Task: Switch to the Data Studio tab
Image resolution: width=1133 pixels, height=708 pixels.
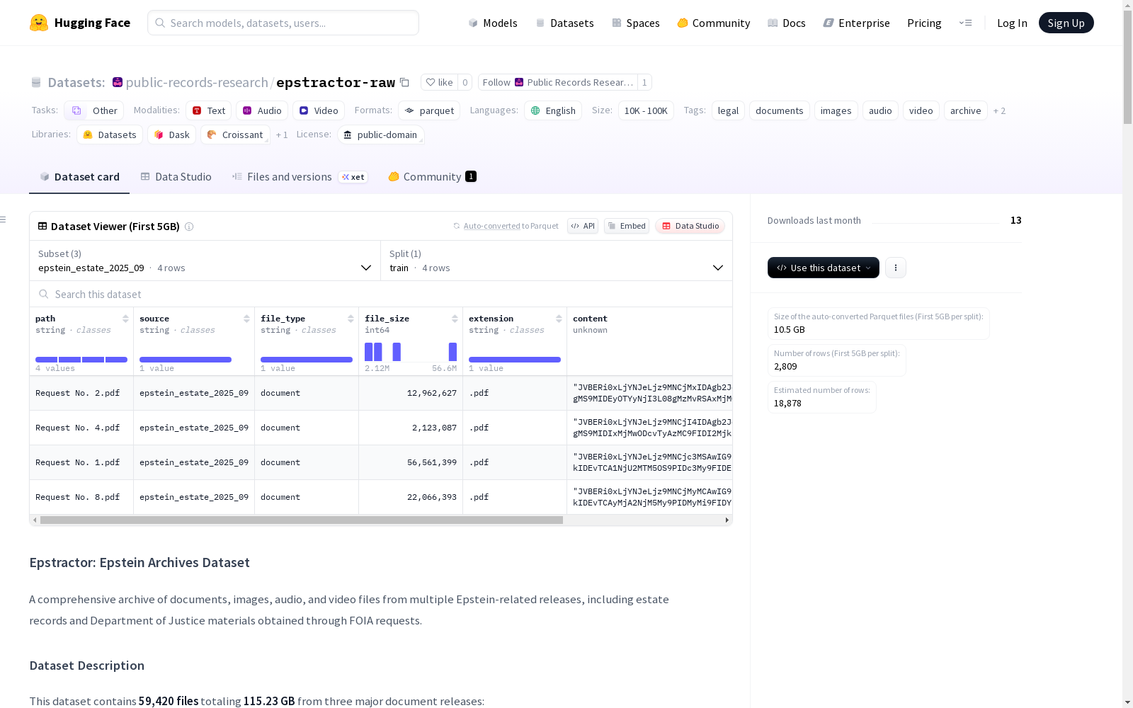Action: (176, 177)
